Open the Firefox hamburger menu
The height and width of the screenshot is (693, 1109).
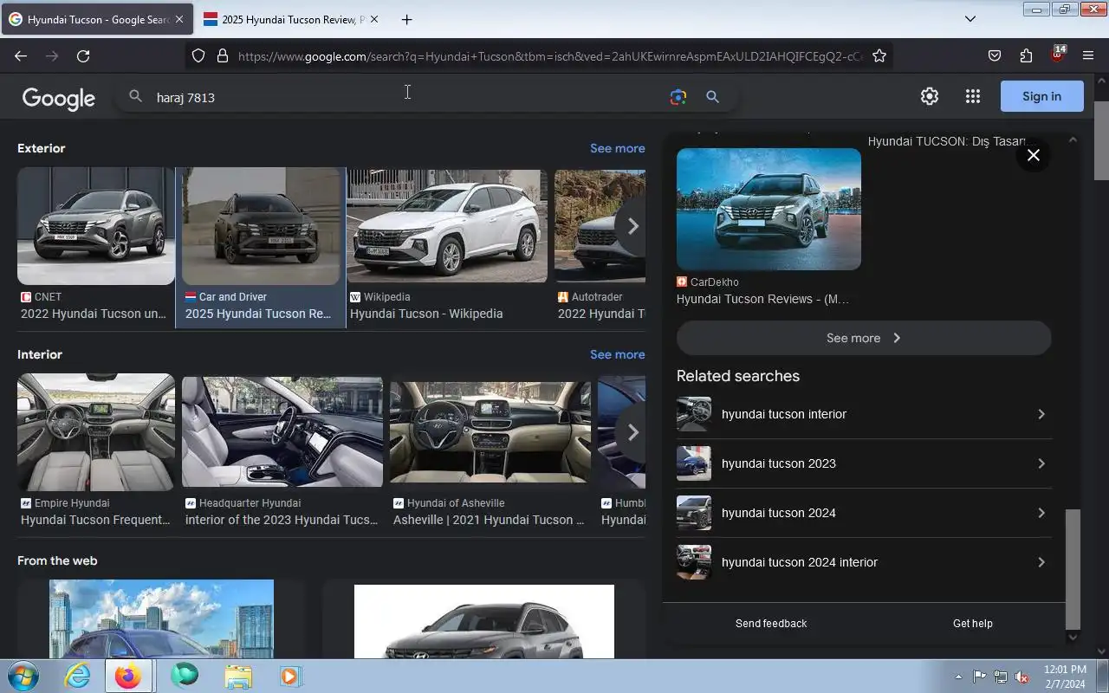(1088, 55)
